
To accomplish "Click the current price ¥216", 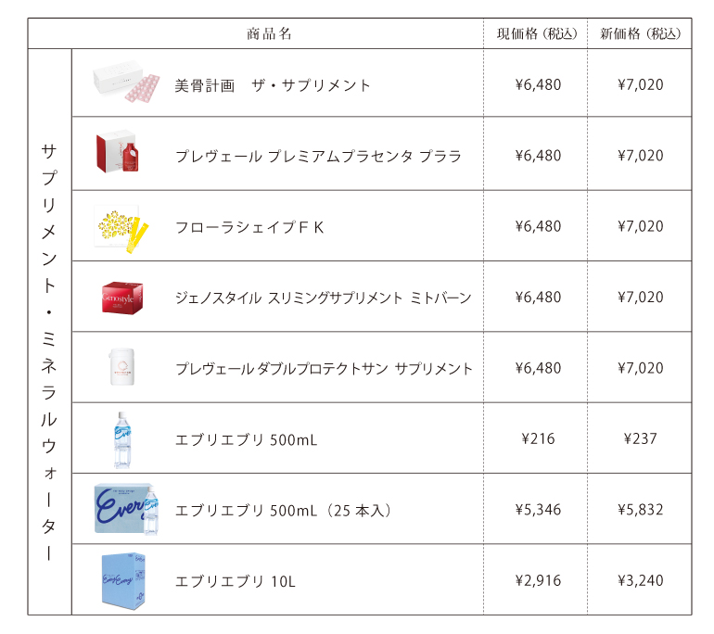I will point(538,438).
